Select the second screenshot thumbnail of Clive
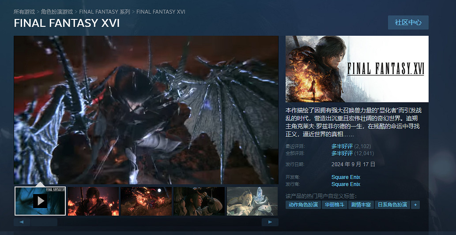The width and height of the screenshot is (456, 235). [93, 201]
